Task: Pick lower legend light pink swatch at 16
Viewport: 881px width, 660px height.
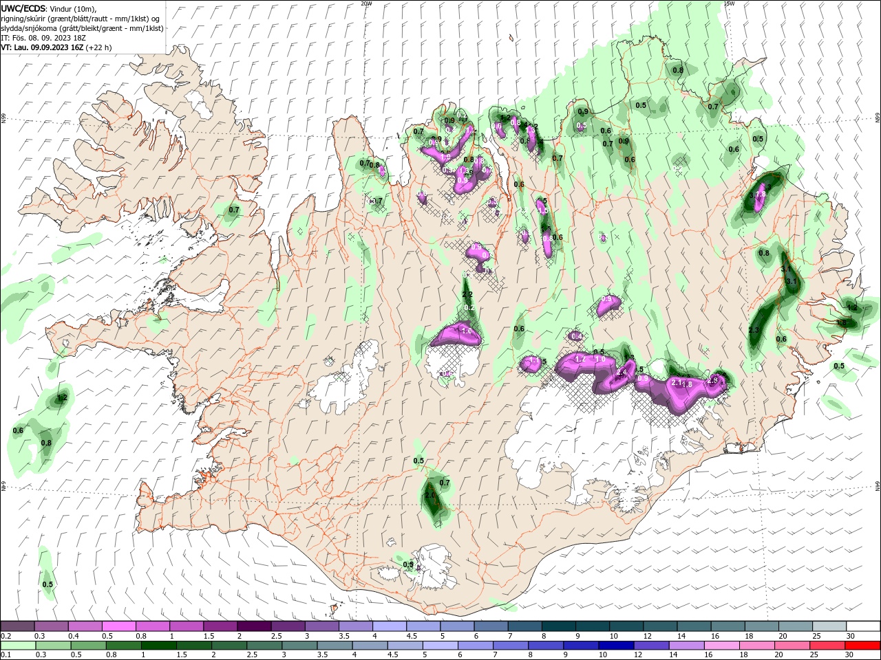Action: pos(721,646)
